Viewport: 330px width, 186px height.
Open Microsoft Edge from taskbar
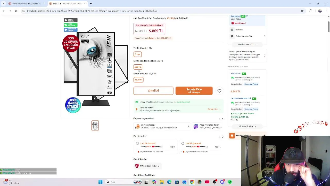coord(169,182)
